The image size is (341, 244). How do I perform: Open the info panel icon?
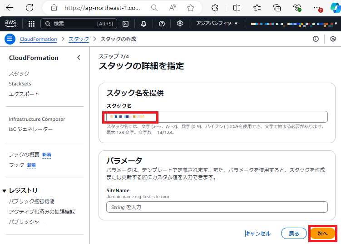316,39
